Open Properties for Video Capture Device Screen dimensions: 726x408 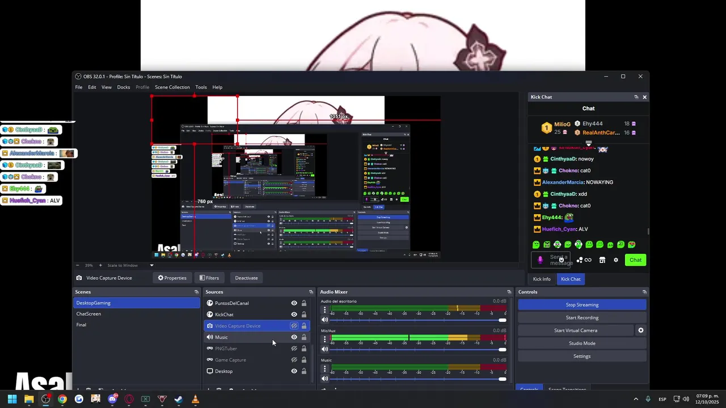(172, 278)
